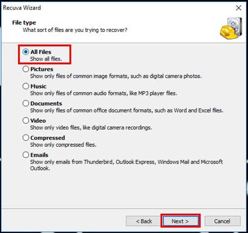Image resolution: width=248 pixels, height=233 pixels.
Task: Click the description mentioning MP3 player files
Action: (104, 94)
